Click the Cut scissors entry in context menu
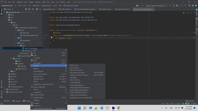 [x=49, y=53]
